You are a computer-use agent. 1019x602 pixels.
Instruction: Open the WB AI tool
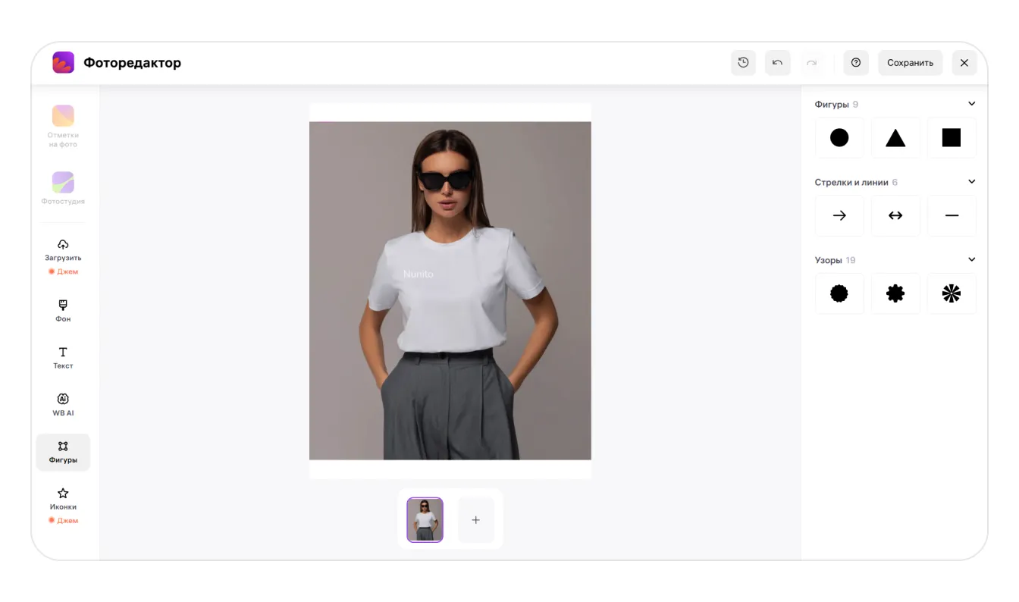(x=63, y=405)
